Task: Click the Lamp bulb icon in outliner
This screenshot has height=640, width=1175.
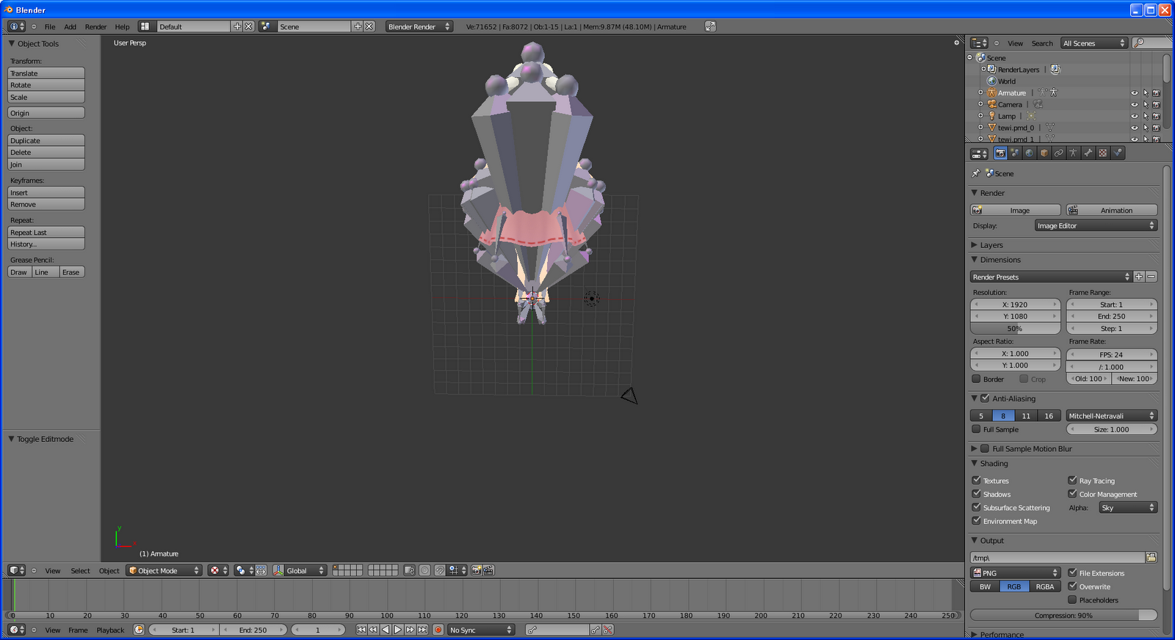Action: click(991, 116)
